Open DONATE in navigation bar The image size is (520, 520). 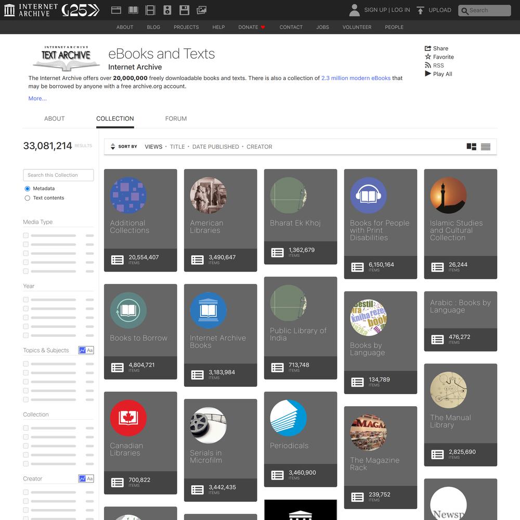251,27
